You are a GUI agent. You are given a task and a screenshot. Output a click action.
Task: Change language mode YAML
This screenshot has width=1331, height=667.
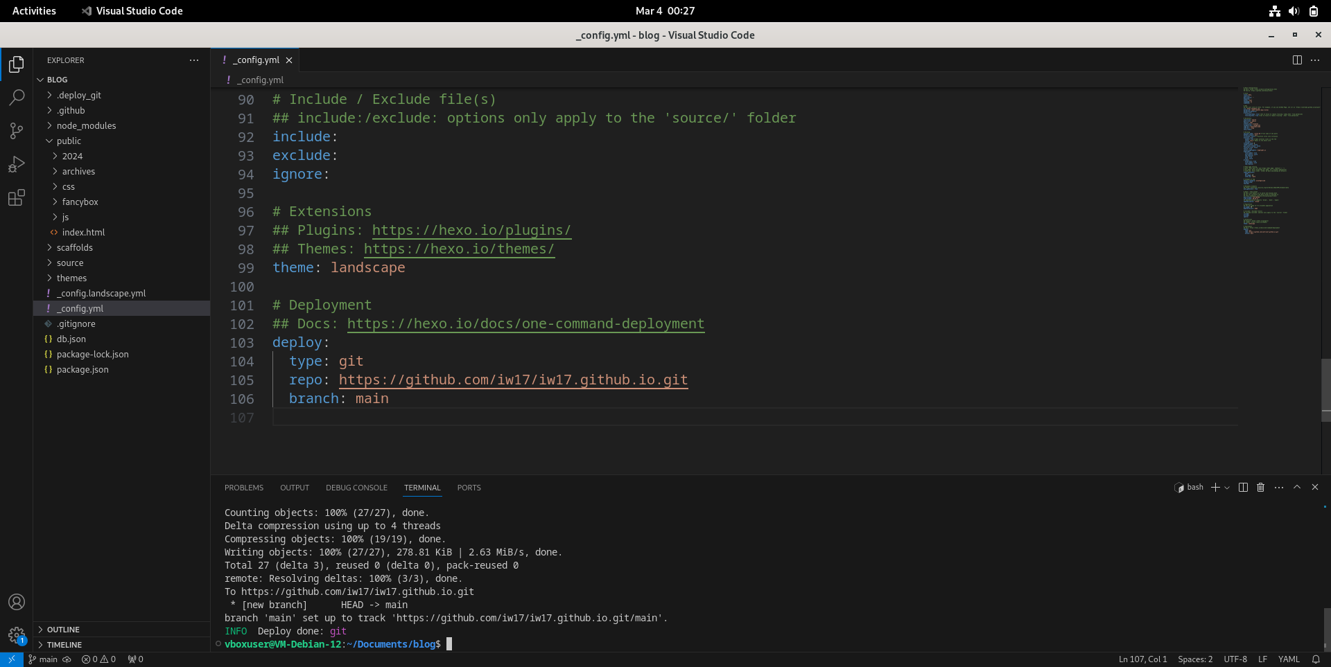tap(1289, 659)
